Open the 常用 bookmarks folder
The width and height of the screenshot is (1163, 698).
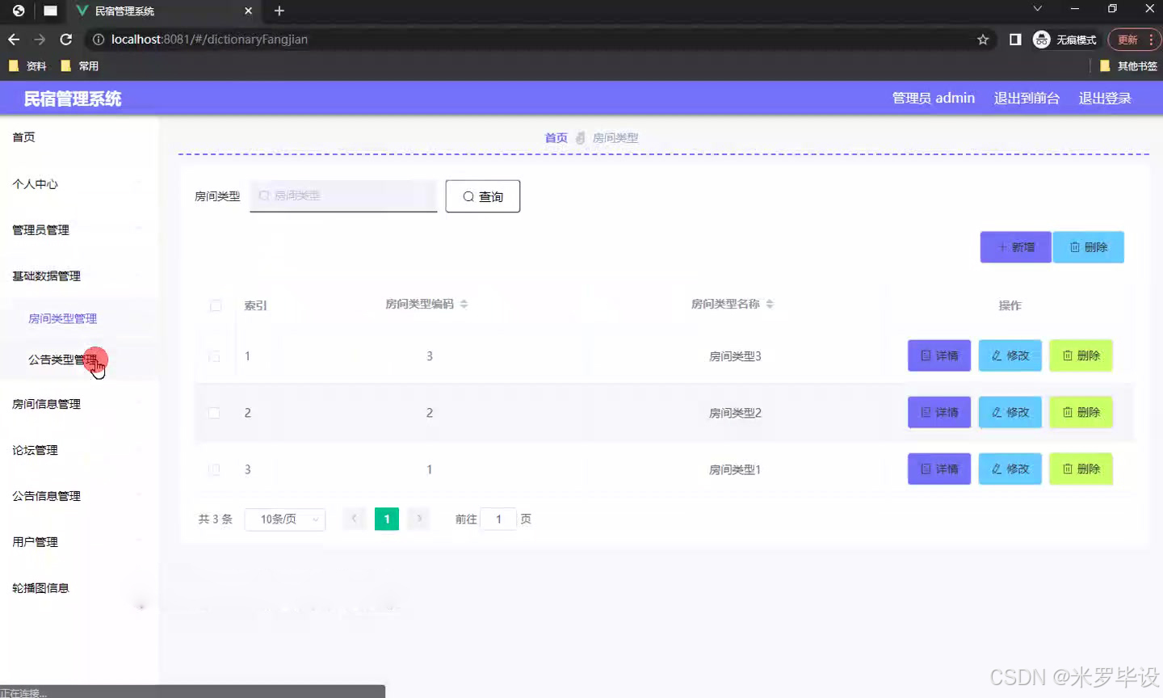80,66
